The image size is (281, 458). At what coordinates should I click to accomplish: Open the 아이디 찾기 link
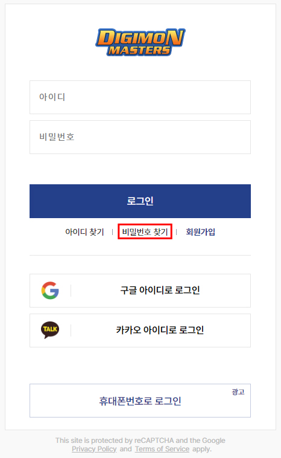tap(84, 232)
